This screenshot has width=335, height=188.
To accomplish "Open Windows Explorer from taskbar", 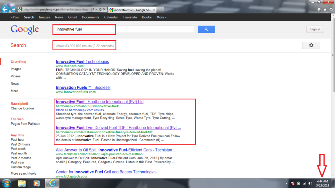I will point(22,183).
